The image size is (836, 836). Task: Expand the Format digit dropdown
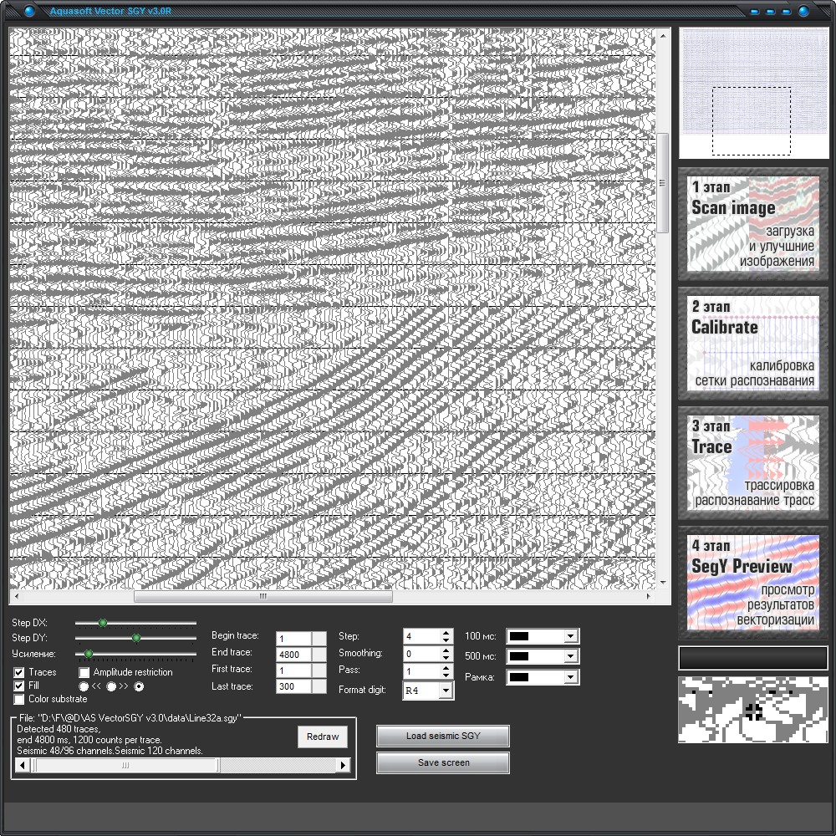tap(446, 691)
